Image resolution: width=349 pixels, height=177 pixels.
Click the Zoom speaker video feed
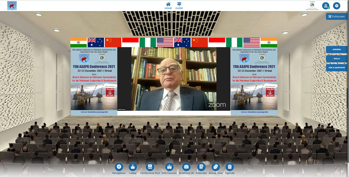(174, 79)
